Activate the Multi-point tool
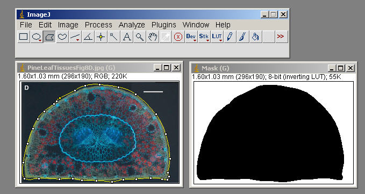Viewport: 365px width, 194px height. [101, 37]
